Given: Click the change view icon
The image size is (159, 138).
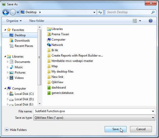Looking at the screenshot, I should pos(135,21).
